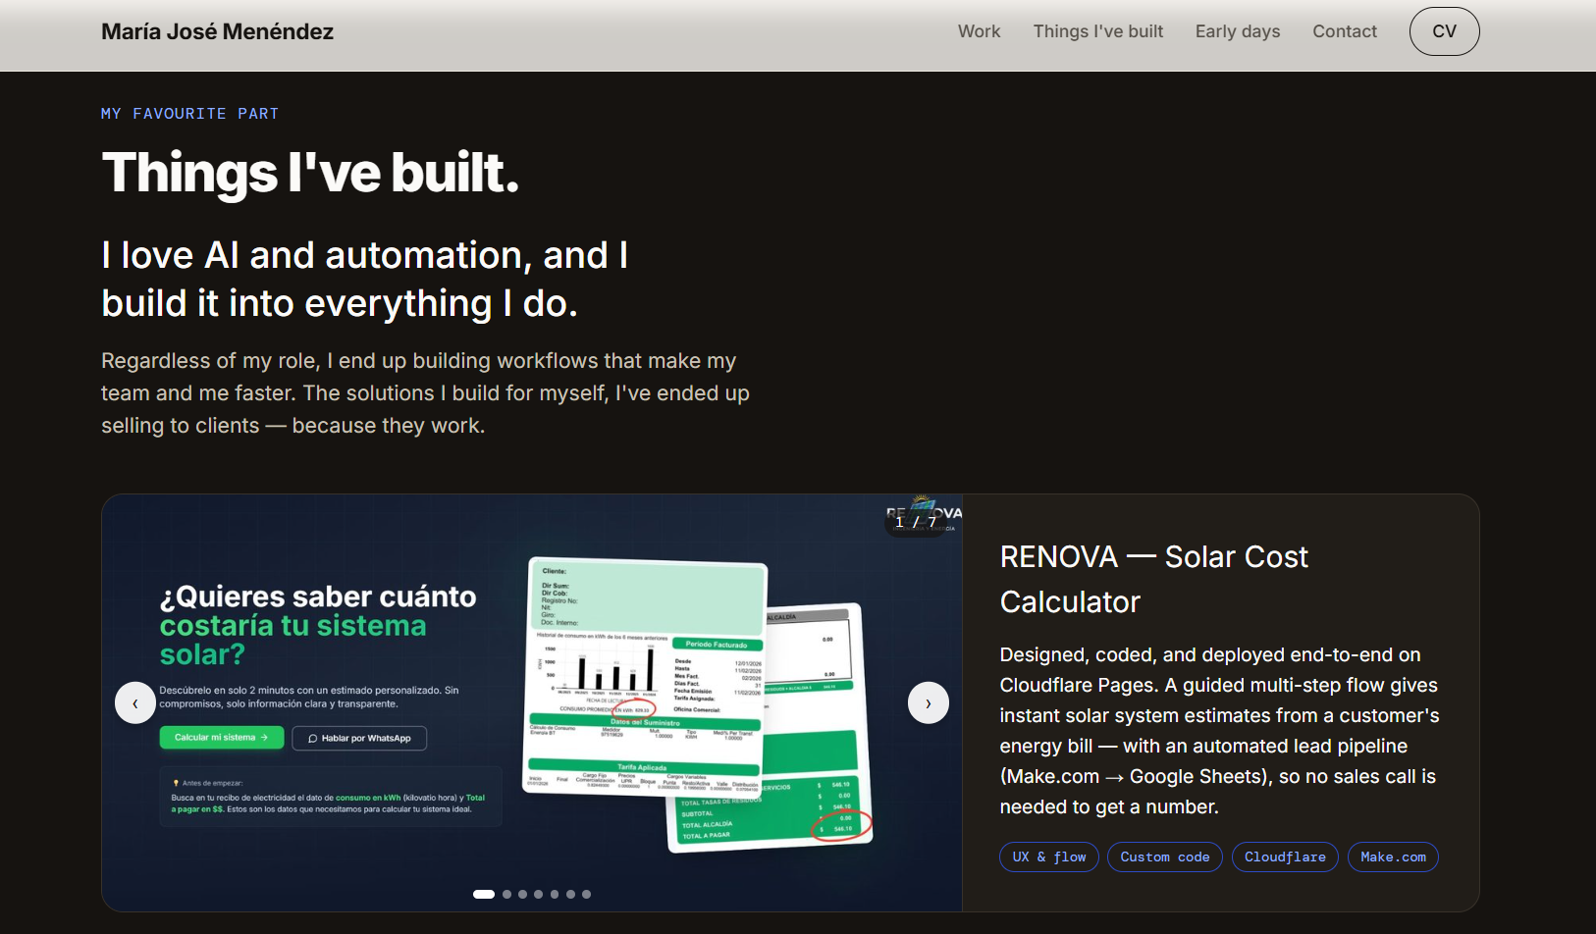Image resolution: width=1596 pixels, height=934 pixels.
Task: Select the Cloudflare tag
Action: [1285, 856]
